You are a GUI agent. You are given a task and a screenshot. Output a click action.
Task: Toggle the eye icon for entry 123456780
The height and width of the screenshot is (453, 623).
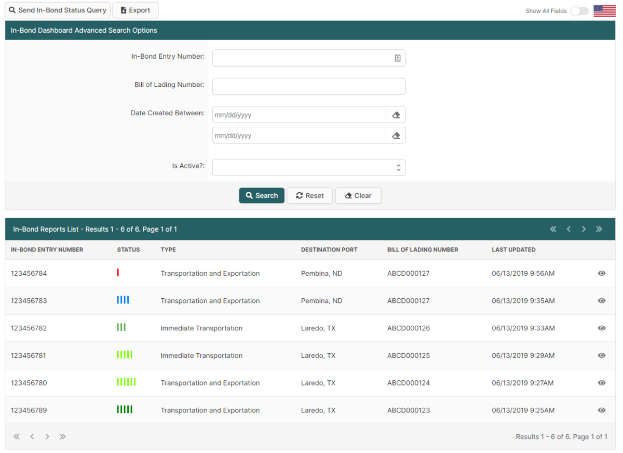(601, 382)
